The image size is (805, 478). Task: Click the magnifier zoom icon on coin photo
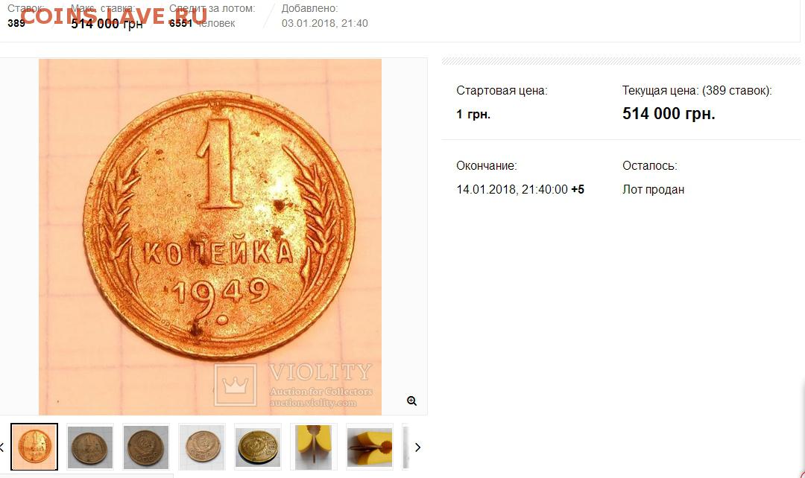(411, 401)
